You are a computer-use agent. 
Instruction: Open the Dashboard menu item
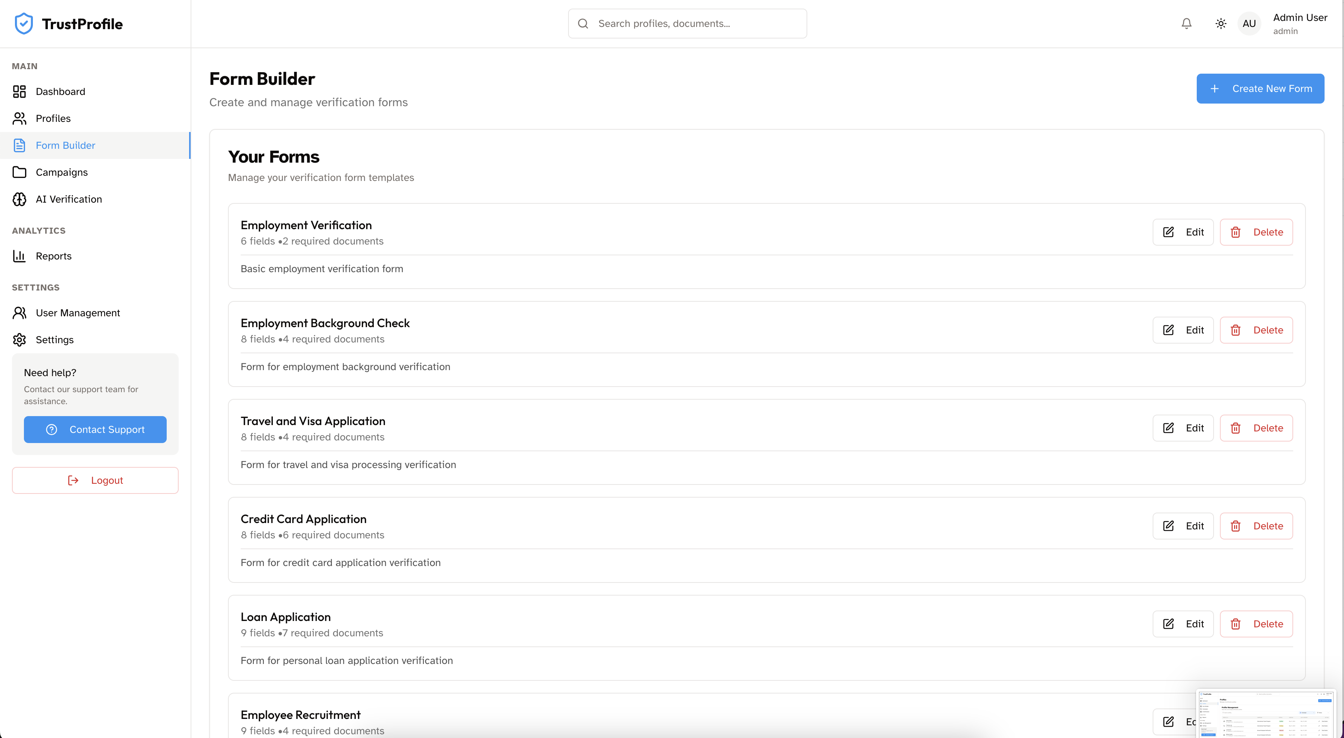95,91
